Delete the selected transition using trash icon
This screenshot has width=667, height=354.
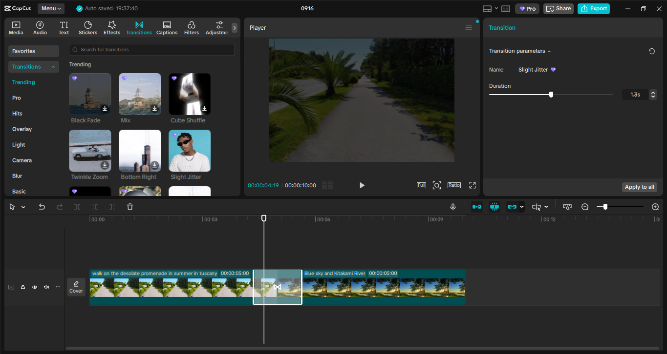(129, 207)
